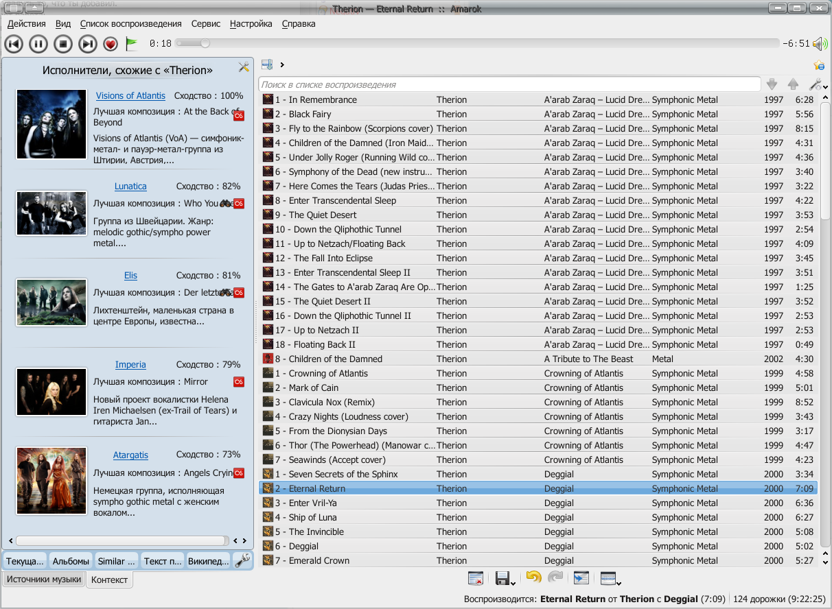Image resolution: width=832 pixels, height=609 pixels.
Task: Switch to the Текст п... applet tab
Action: pos(163,561)
